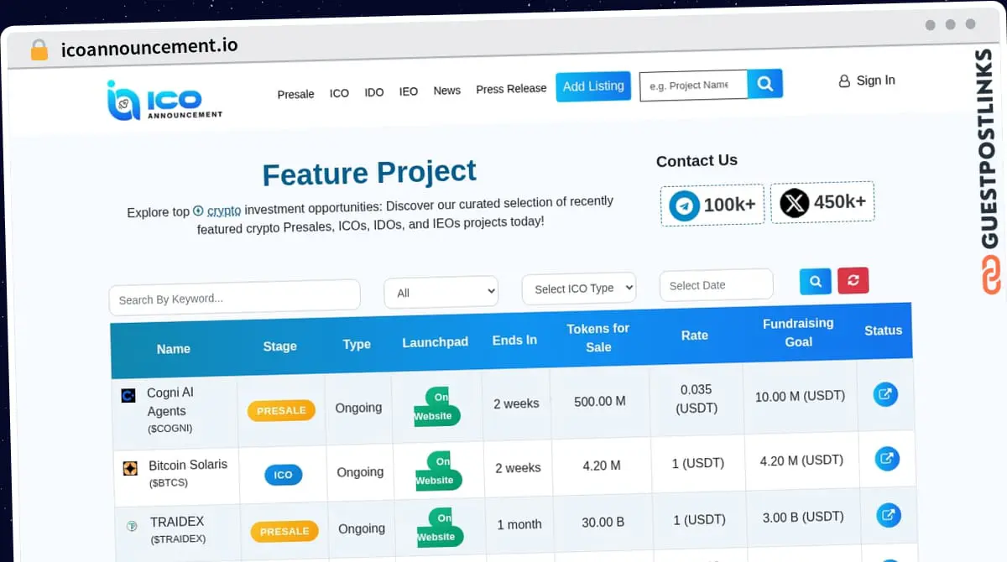Image resolution: width=1007 pixels, height=562 pixels.
Task: Click the Name column header
Action: 174,349
